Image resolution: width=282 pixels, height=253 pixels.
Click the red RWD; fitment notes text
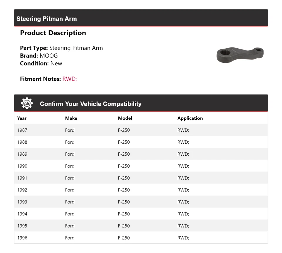click(x=70, y=79)
